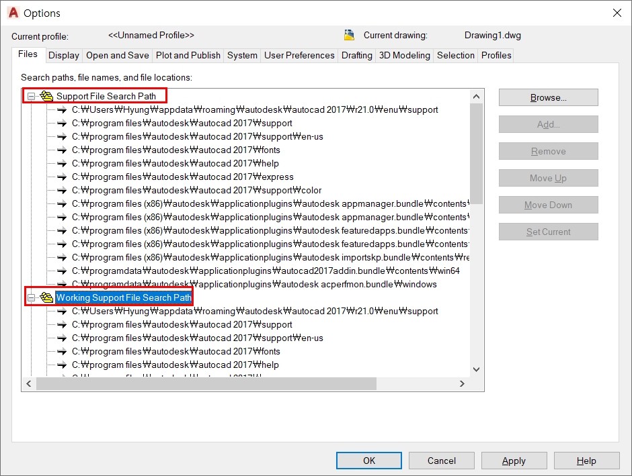Open the Profiles tab
Image resolution: width=632 pixels, height=476 pixels.
(496, 55)
